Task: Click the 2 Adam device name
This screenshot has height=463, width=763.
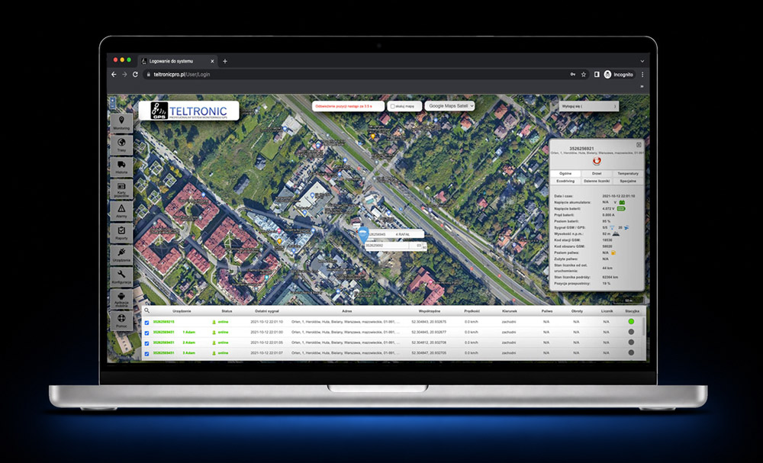Action: point(188,342)
